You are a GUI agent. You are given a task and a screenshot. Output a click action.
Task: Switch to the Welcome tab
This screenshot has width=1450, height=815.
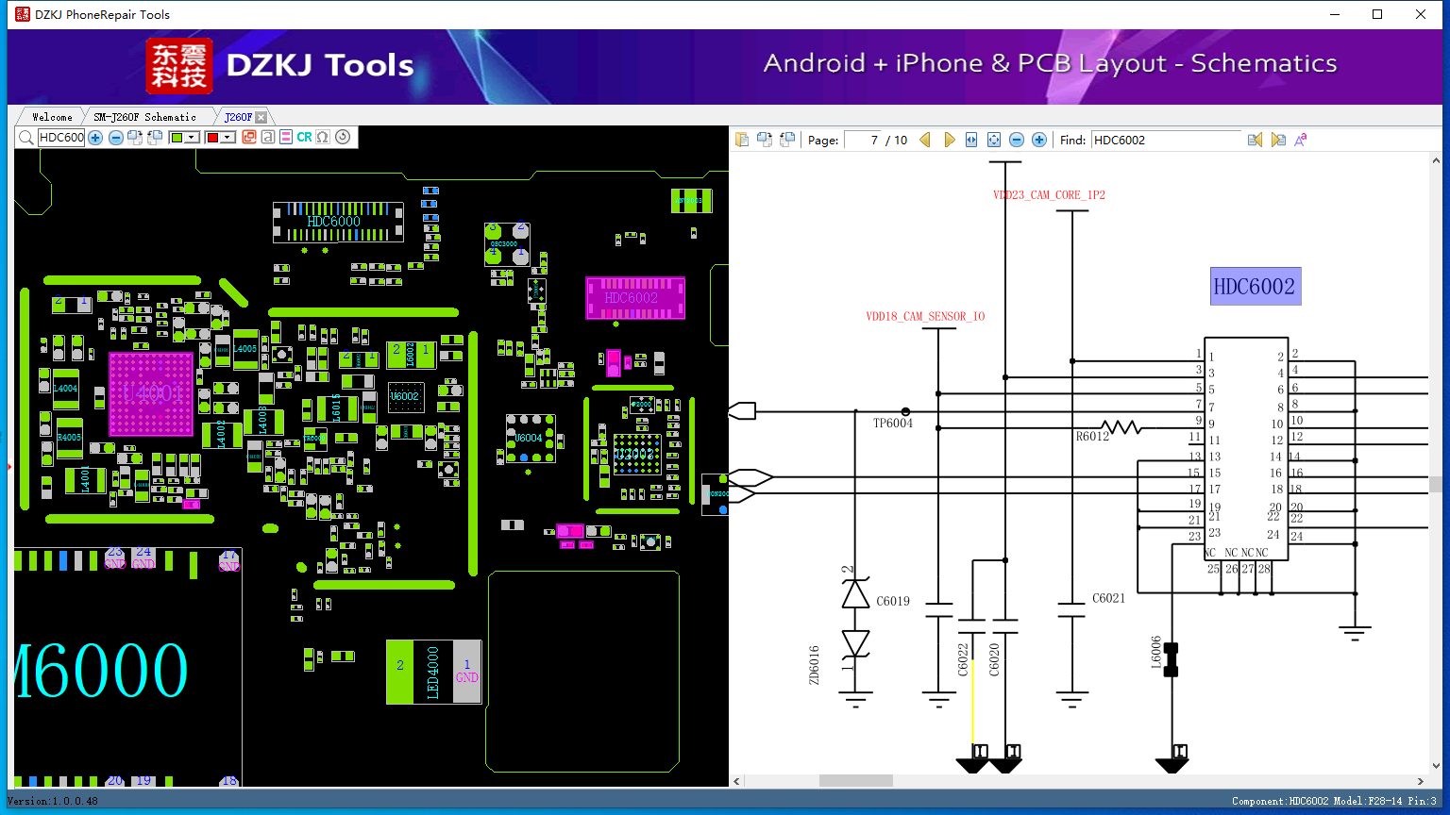coord(52,117)
